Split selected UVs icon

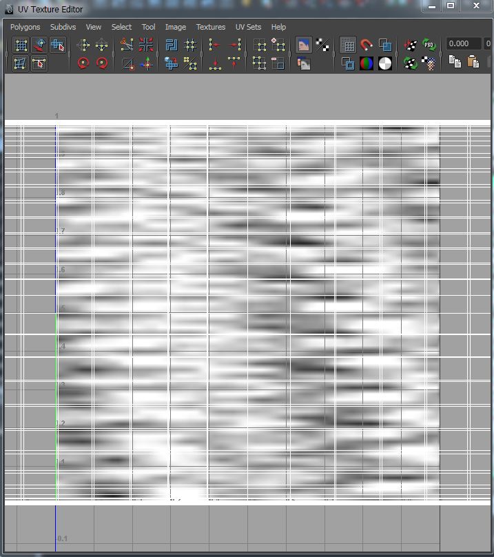point(127,63)
